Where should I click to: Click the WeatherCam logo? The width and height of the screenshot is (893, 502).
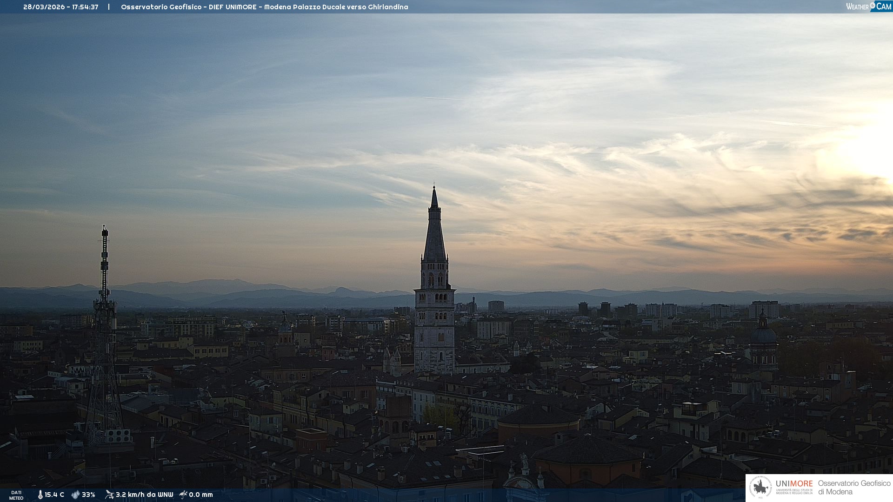pos(868,6)
